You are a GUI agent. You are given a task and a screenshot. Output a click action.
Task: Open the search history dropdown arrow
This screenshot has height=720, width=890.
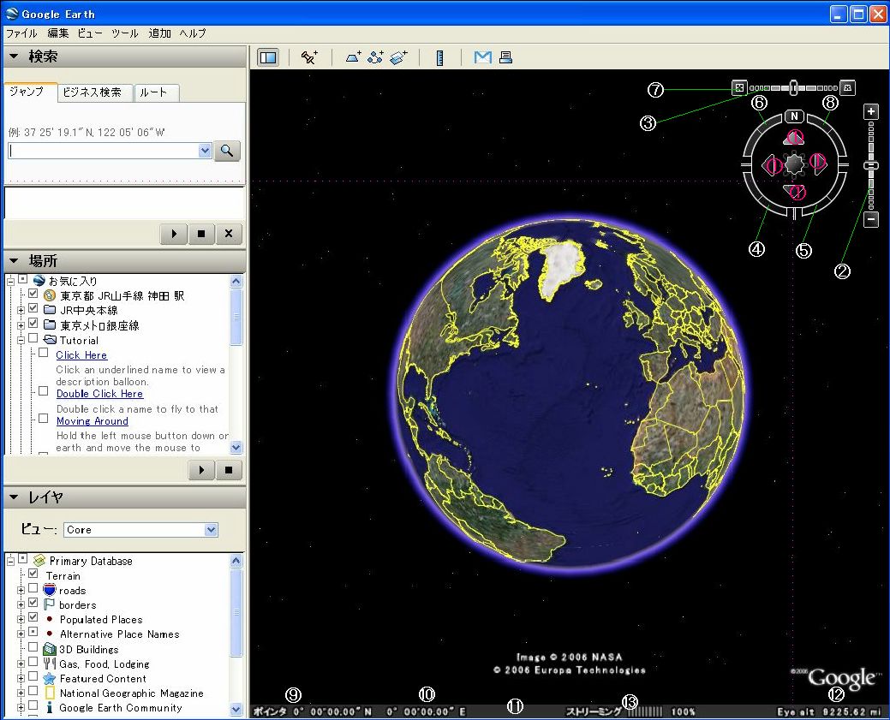(x=205, y=151)
